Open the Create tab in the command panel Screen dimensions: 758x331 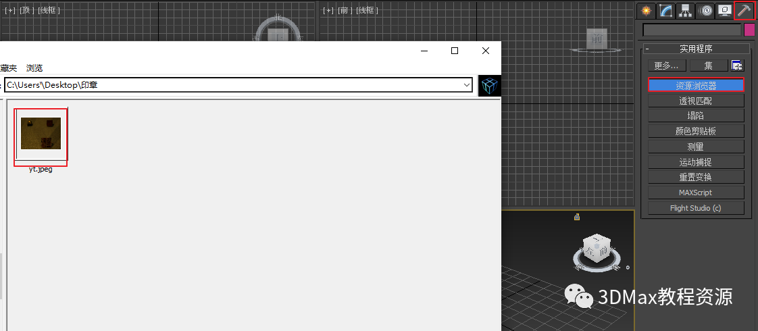click(x=646, y=10)
